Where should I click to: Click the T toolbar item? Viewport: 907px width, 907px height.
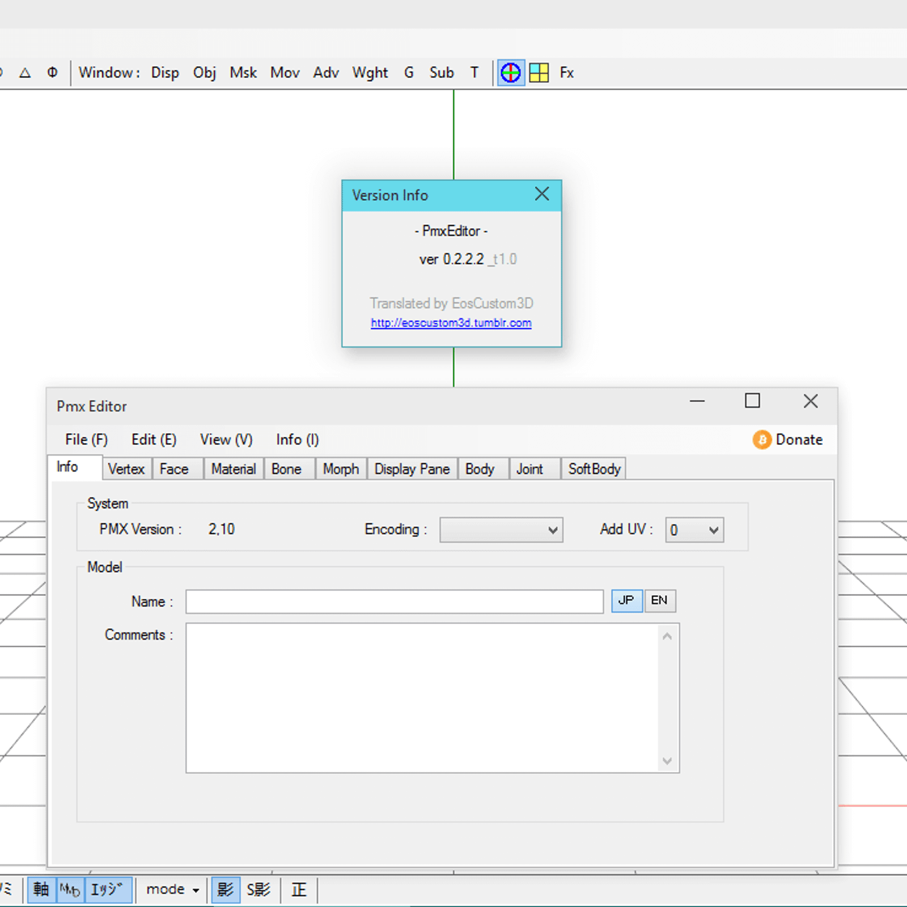coord(474,73)
